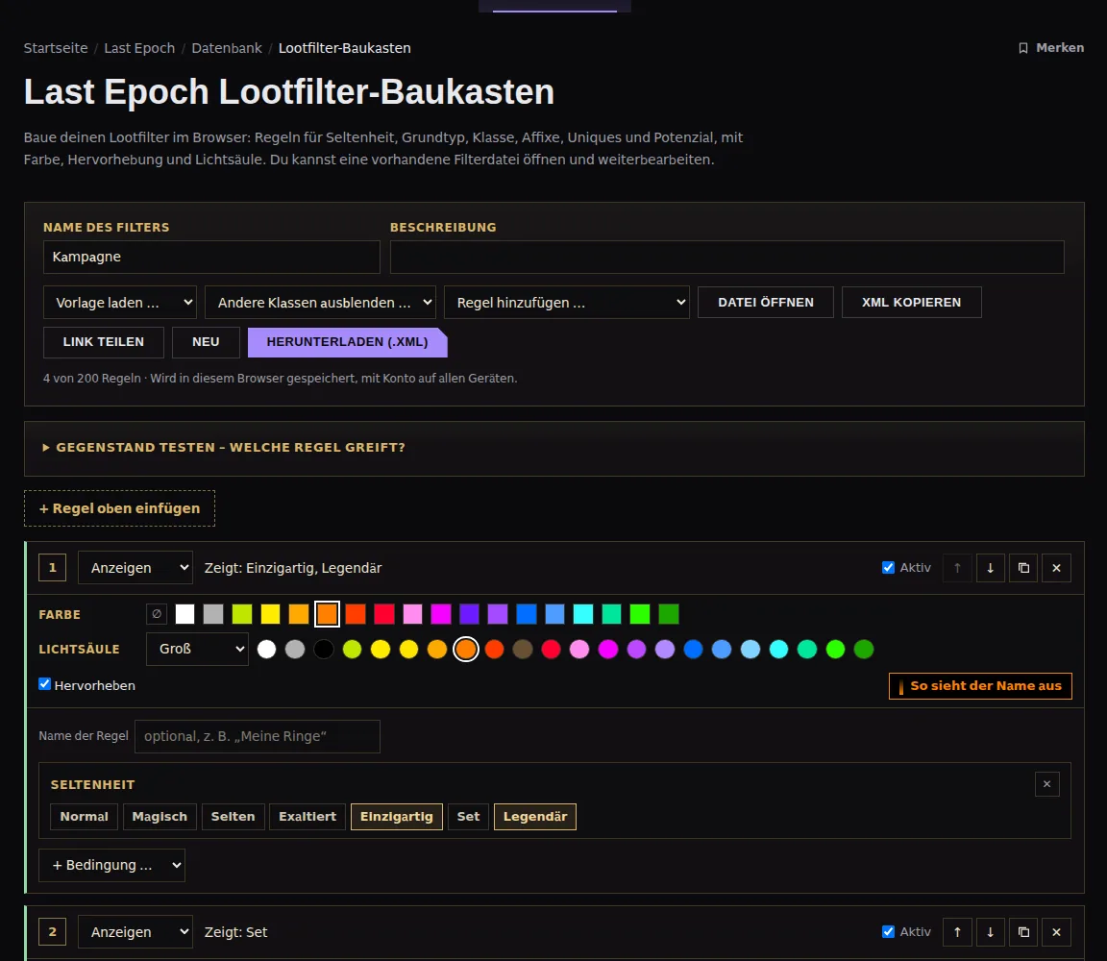Remove the Seltenheit condition via its X
The height and width of the screenshot is (961, 1107).
pos(1047,784)
